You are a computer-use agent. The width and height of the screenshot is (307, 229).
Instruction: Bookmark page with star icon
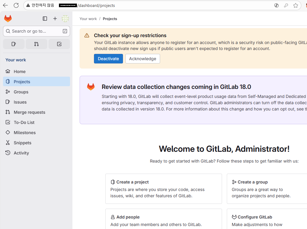[296, 5]
